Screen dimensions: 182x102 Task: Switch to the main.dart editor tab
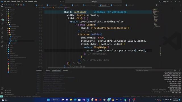point(39,5)
